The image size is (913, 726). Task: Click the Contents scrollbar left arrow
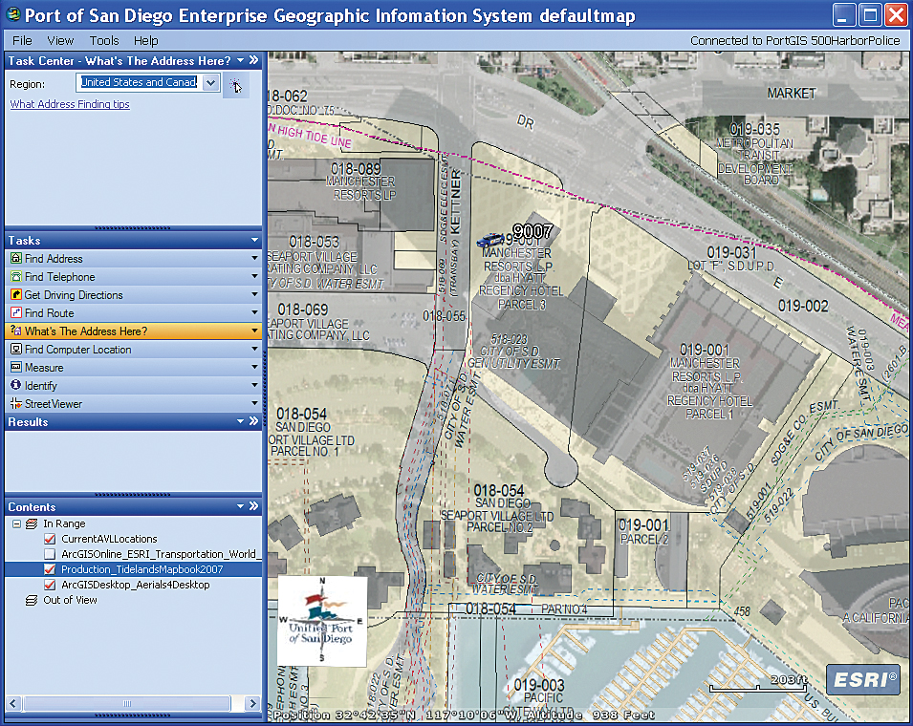coord(13,703)
